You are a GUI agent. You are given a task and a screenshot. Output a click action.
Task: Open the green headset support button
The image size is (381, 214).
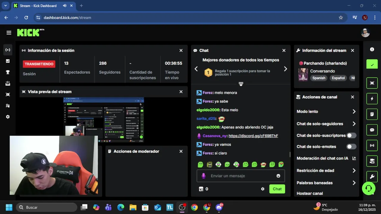click(368, 188)
